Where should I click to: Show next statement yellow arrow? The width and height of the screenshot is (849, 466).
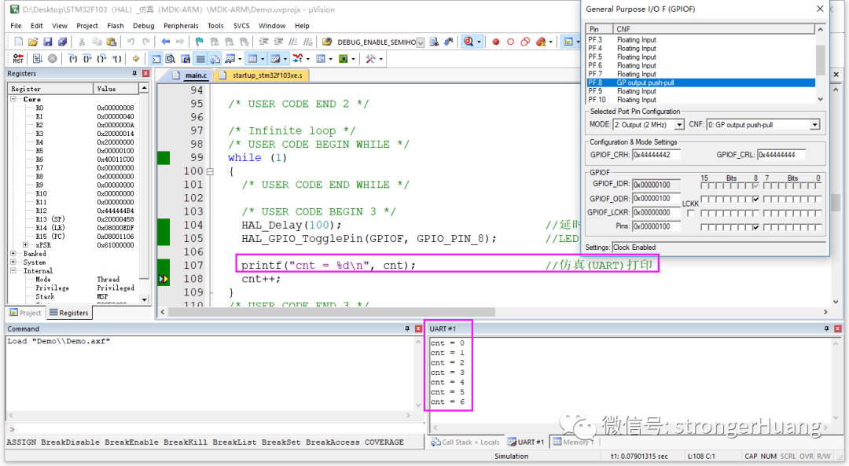pos(135,58)
